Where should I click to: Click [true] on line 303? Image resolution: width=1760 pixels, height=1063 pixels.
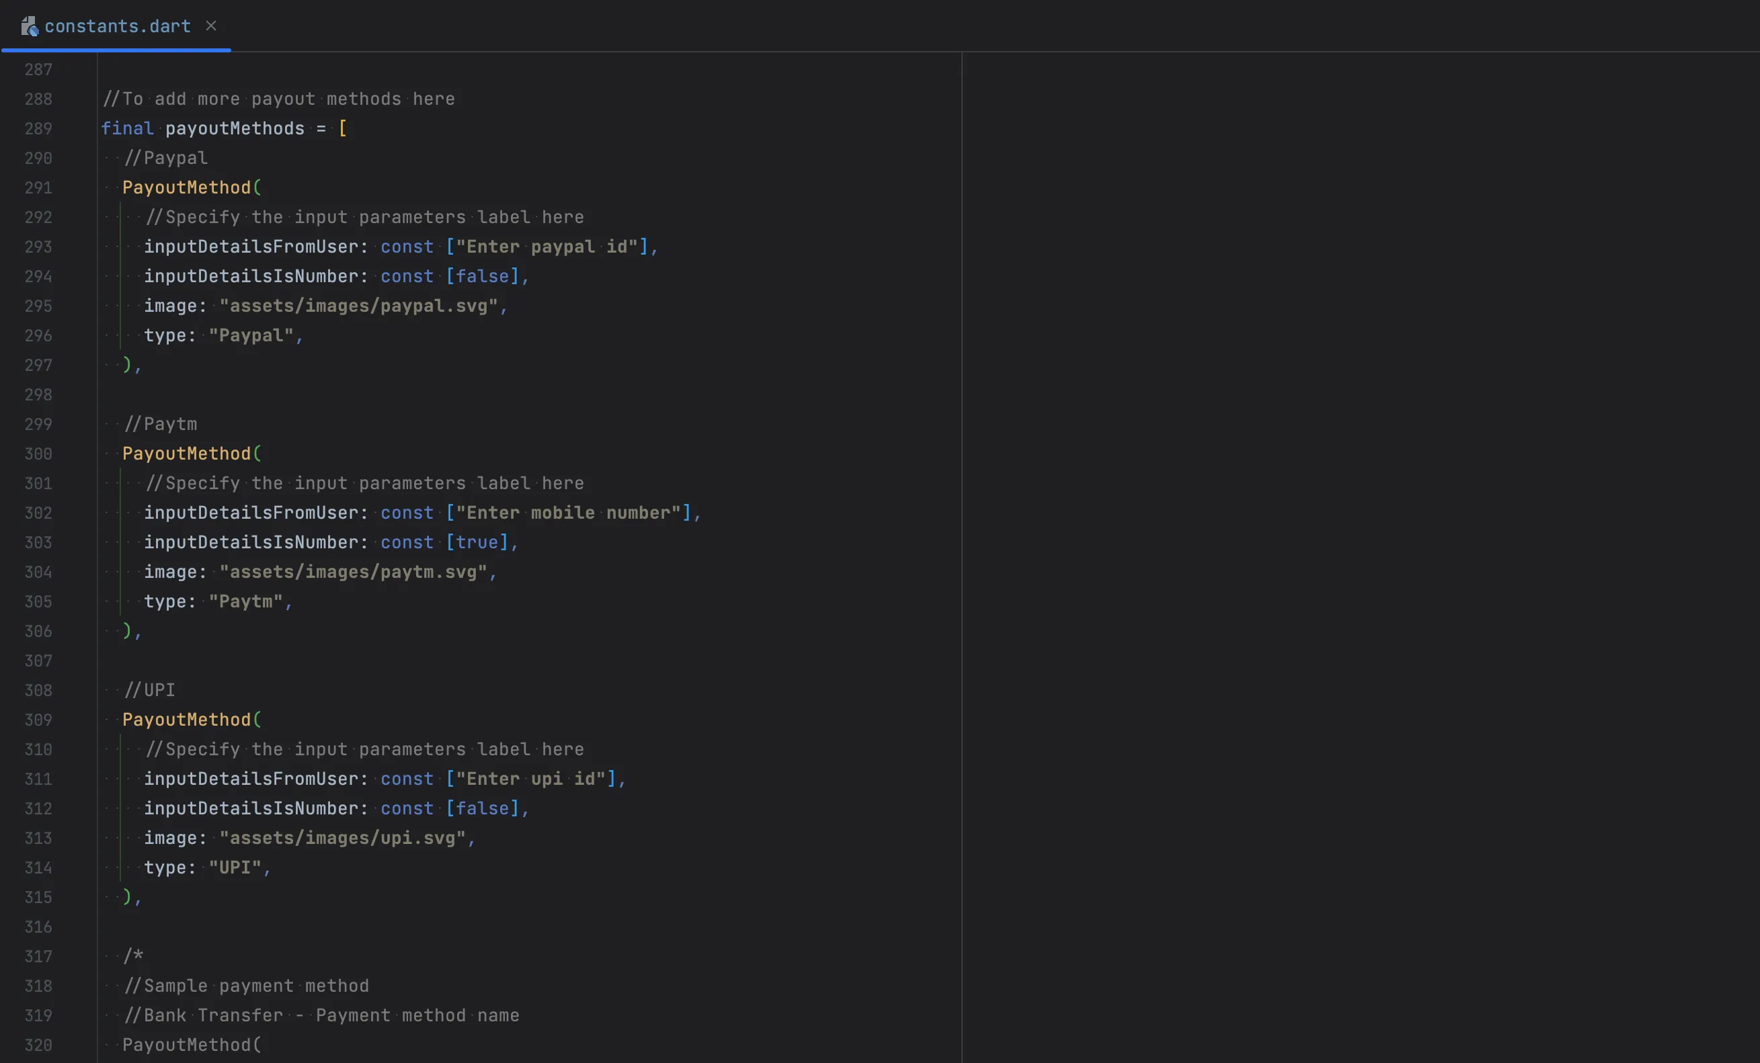(477, 542)
